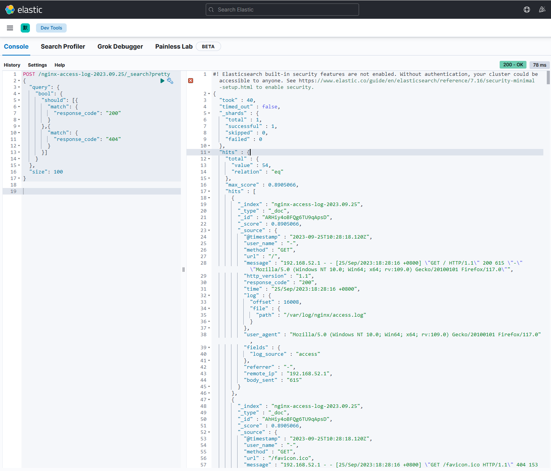The image size is (551, 471).
Task: Collapse the "should" fold arrow in editor
Action: pyautogui.click(x=19, y=100)
